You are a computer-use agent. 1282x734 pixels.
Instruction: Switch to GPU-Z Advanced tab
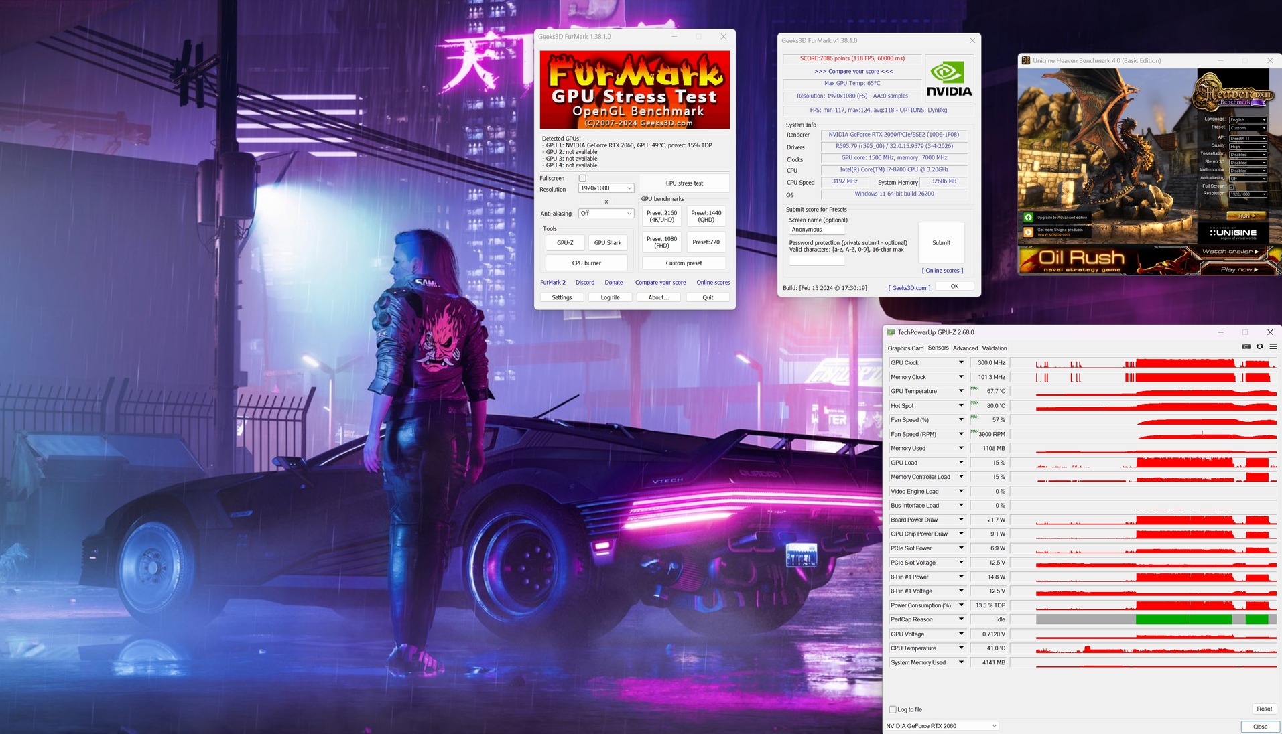965,348
